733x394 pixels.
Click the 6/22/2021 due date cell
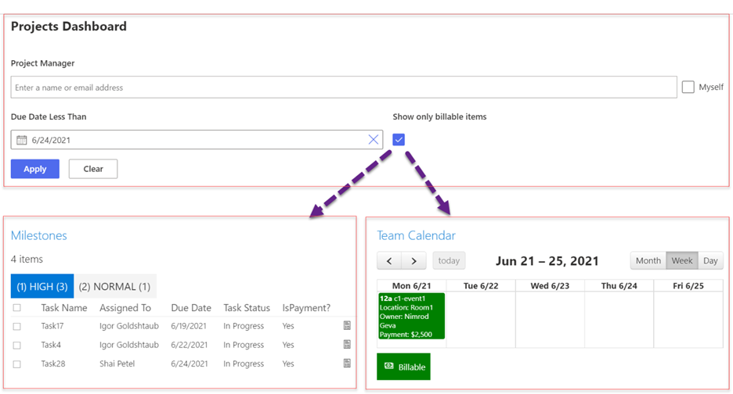190,345
